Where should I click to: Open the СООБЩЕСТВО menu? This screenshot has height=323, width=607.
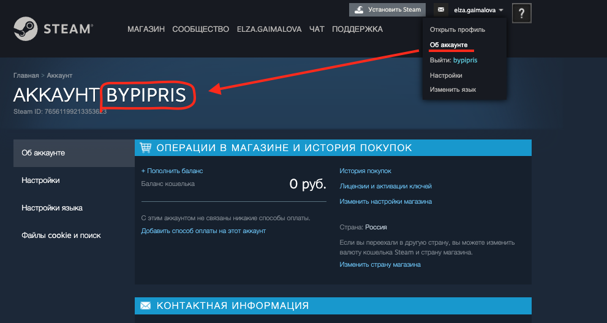pyautogui.click(x=200, y=29)
